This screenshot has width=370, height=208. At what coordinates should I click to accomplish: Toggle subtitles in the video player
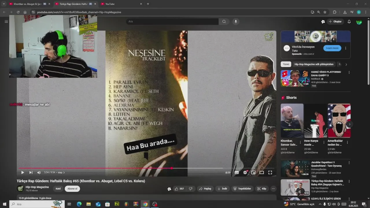(237, 172)
